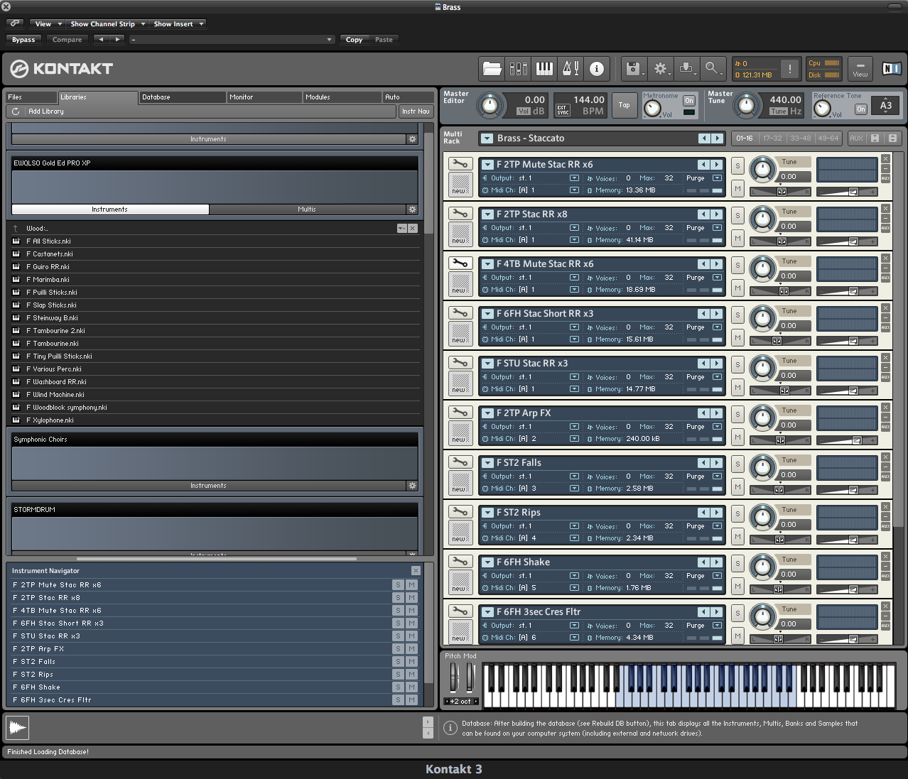
Task: Open the Brass - Staccato multi rack dropdown
Action: click(487, 138)
